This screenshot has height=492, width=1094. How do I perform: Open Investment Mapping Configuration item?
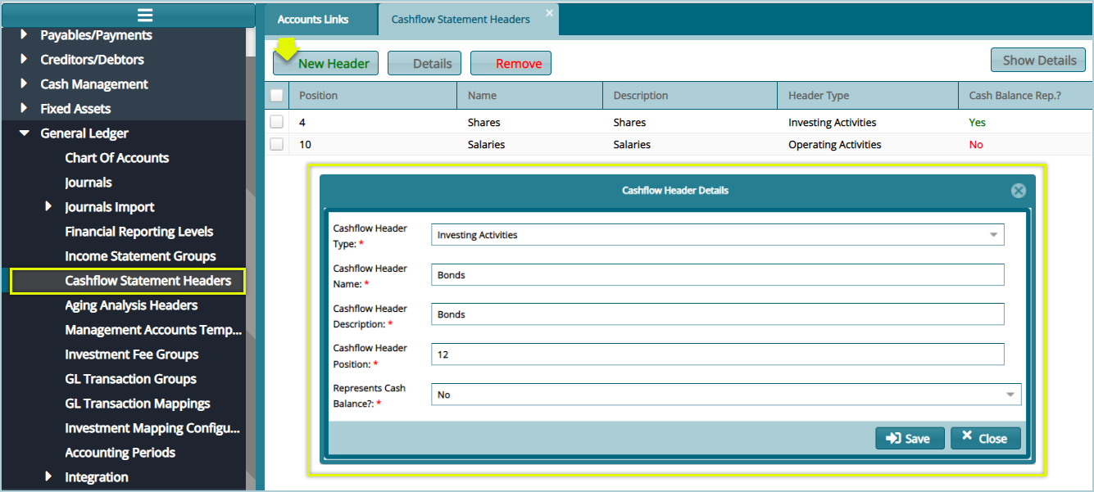coord(152,428)
